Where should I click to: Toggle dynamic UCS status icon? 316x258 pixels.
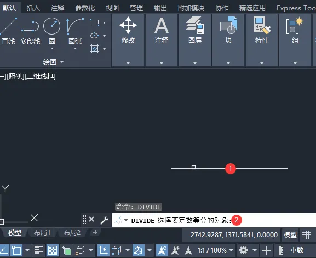[x=103, y=250]
